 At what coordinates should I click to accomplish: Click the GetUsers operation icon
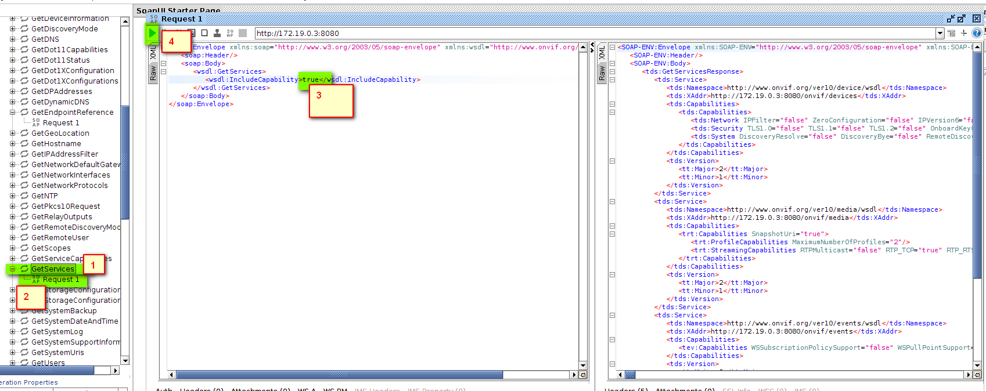[x=24, y=363]
